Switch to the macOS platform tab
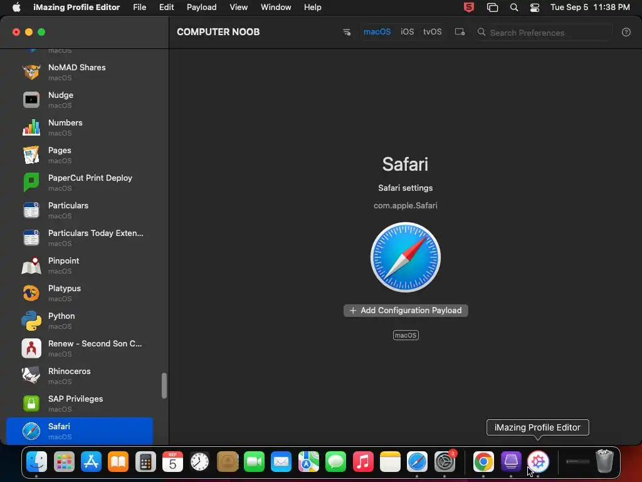 pos(377,32)
